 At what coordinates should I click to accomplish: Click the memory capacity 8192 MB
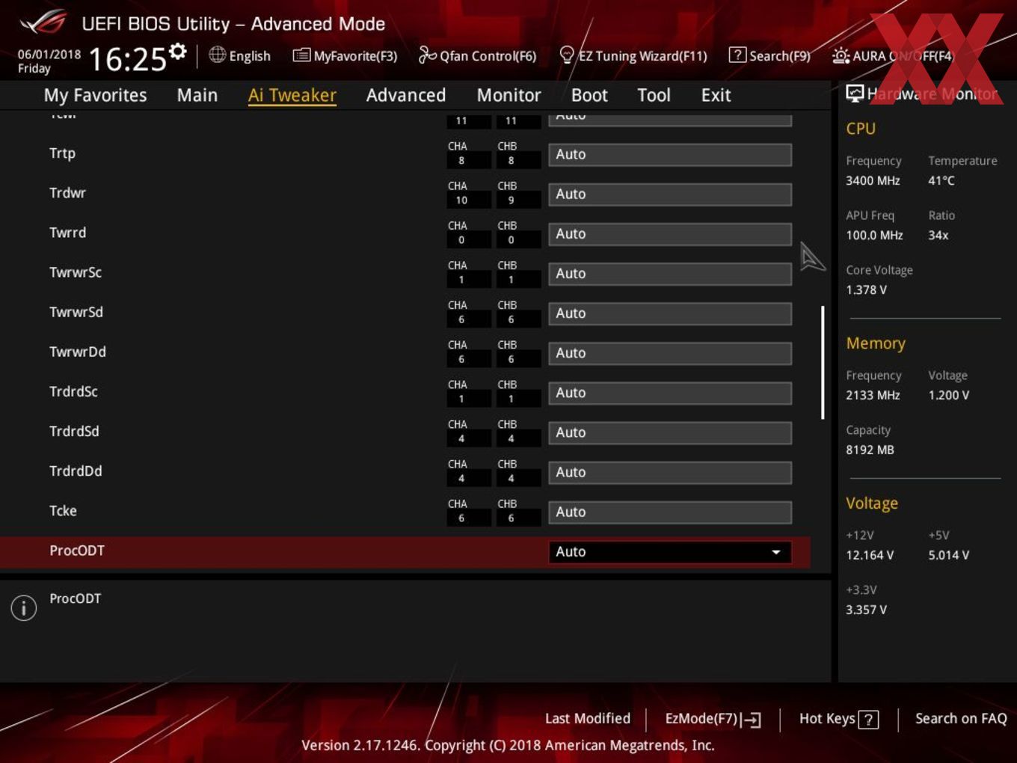[870, 450]
